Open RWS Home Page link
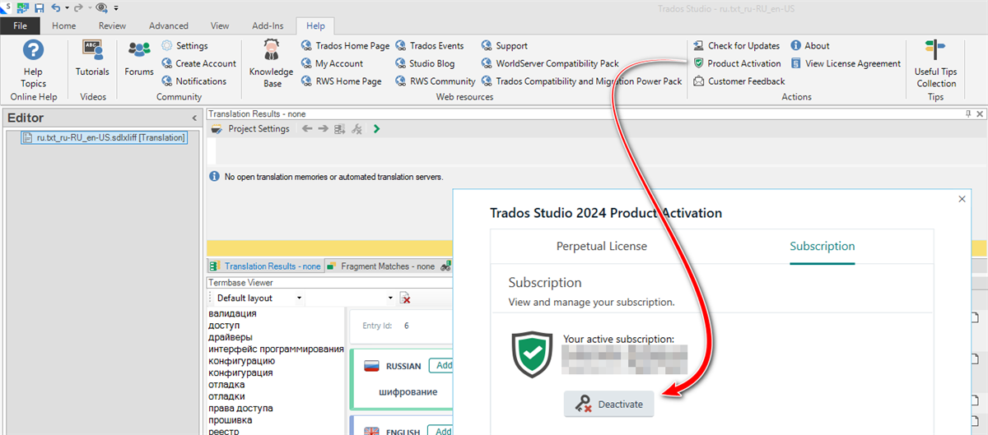Screen dimensions: 988x435 tap(341, 81)
